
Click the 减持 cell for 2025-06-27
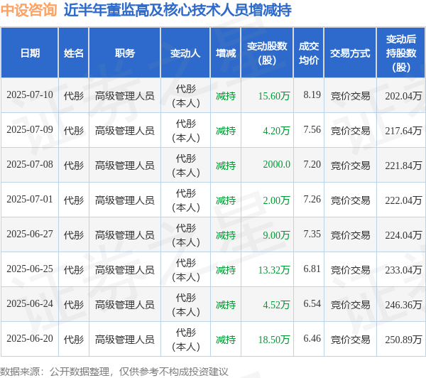(226, 235)
